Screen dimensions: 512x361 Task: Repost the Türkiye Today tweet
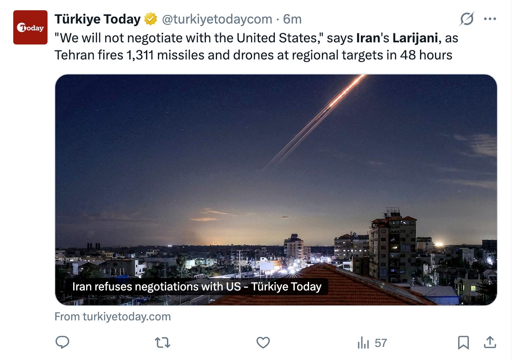(x=162, y=342)
